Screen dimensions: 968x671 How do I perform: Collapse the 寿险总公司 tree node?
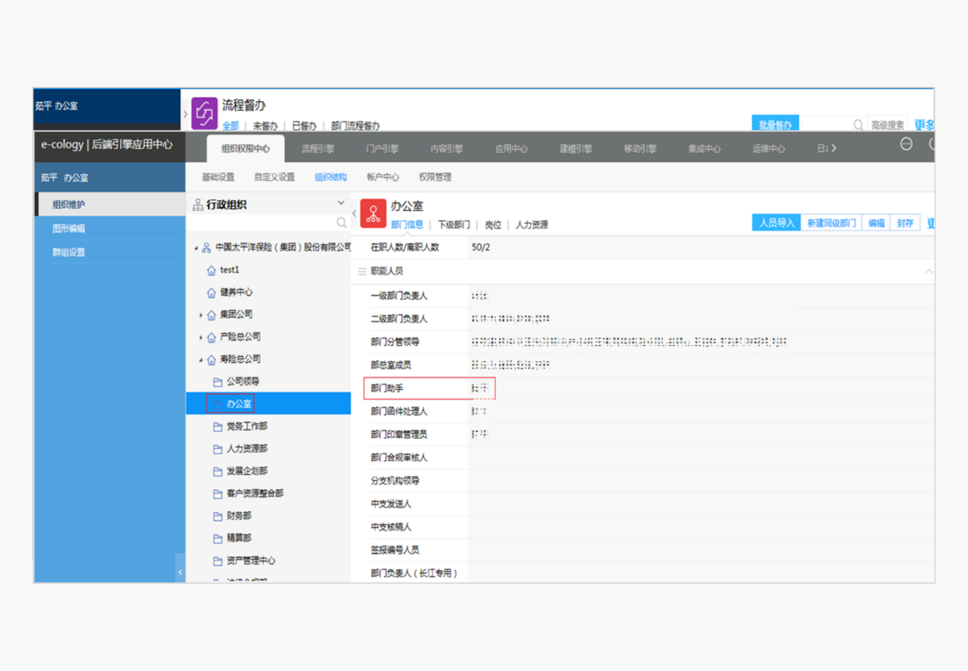(x=201, y=360)
